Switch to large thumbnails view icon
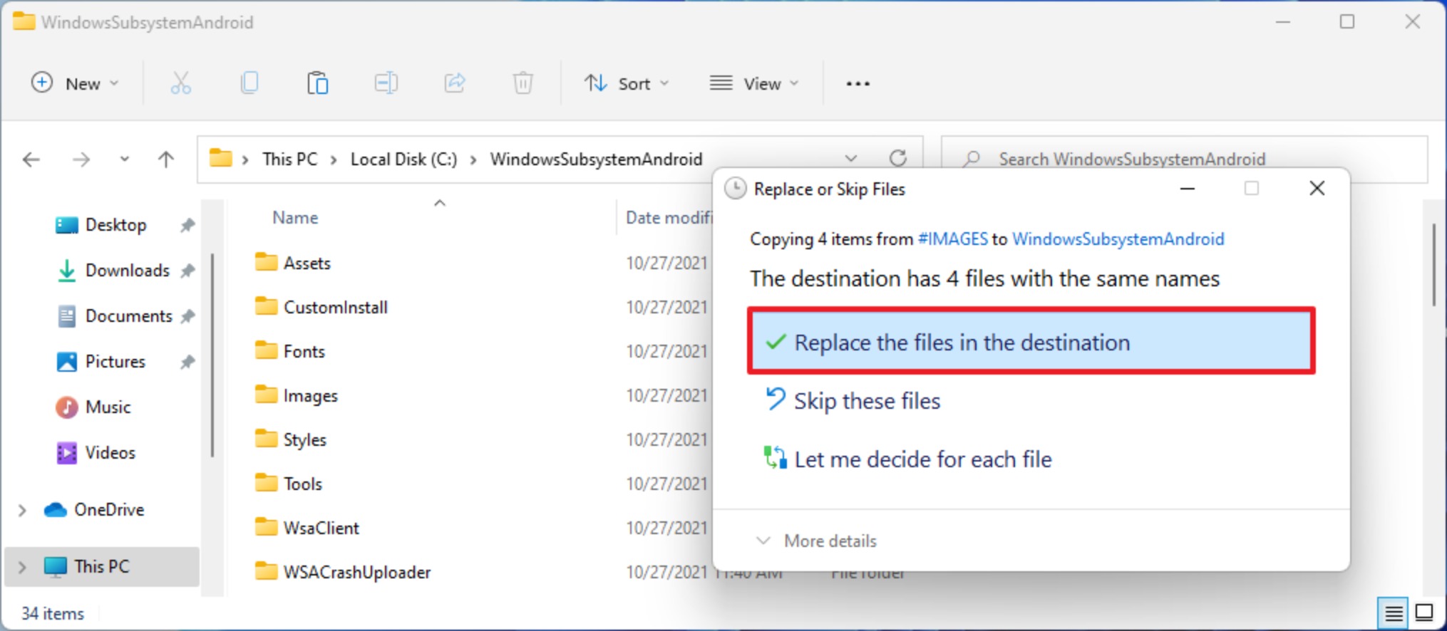 point(1424,612)
